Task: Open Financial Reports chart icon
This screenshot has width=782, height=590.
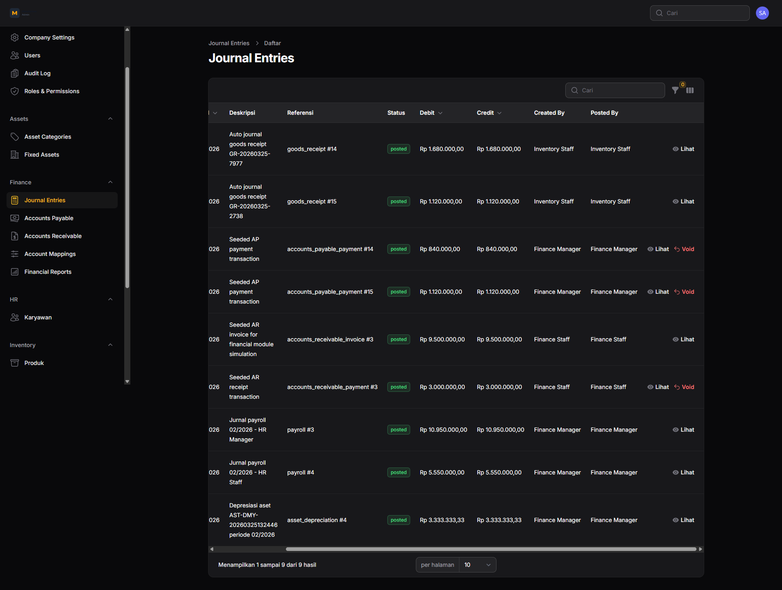Action: [x=15, y=272]
